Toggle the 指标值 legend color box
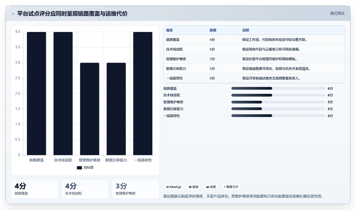356x210 pixels. pos(79,168)
